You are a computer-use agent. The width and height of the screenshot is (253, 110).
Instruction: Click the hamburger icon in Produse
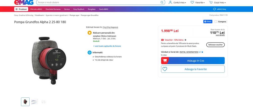click(x=17, y=9)
